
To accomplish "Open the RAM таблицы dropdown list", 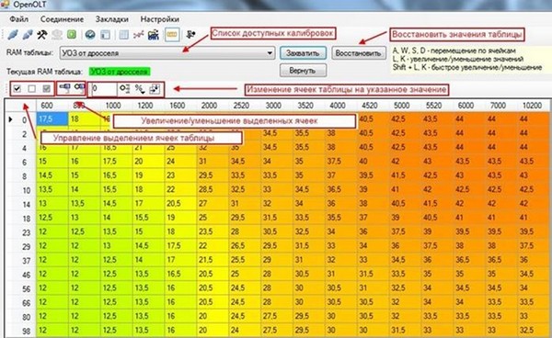I will (167, 53).
